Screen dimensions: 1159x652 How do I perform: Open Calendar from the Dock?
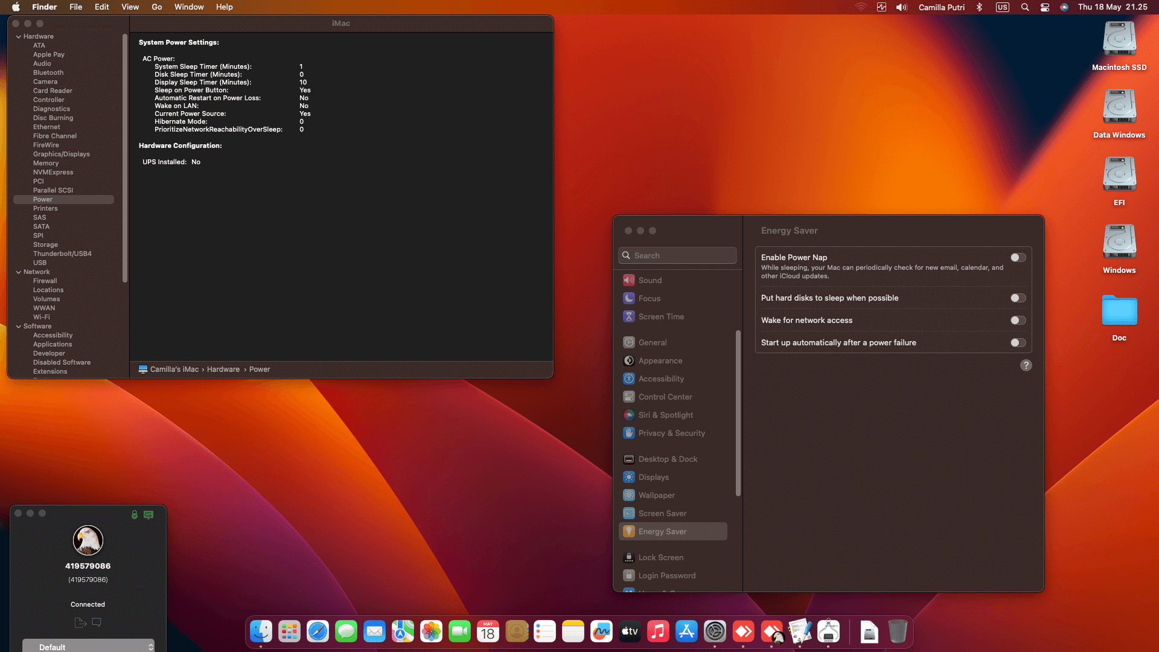pos(488,631)
